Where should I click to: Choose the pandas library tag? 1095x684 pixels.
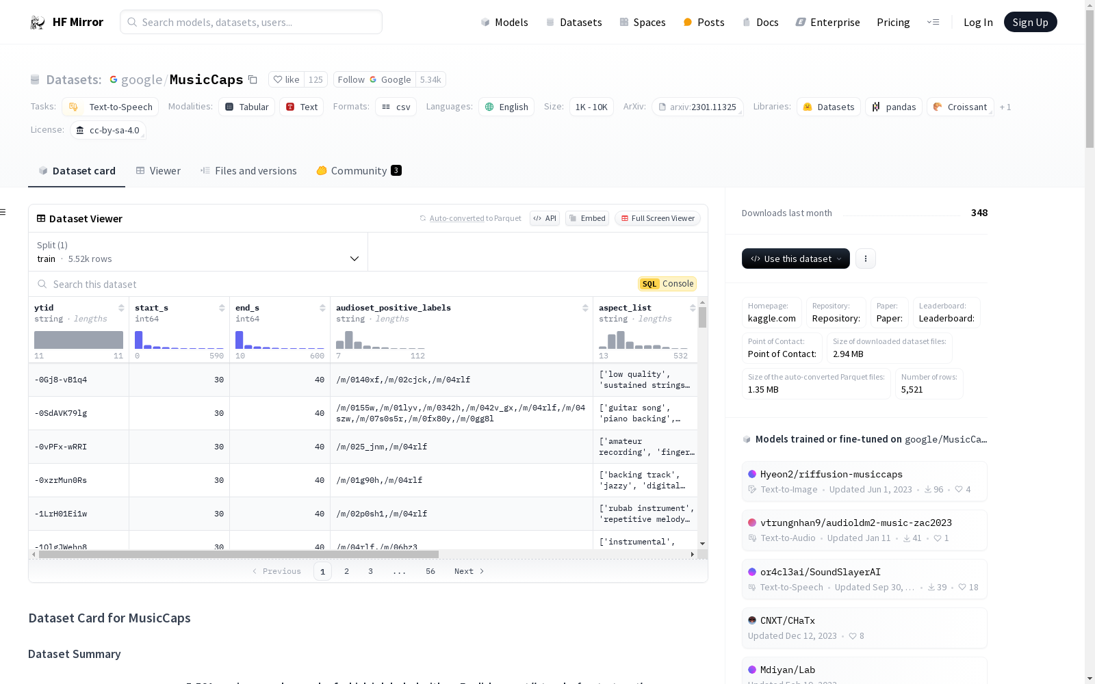894,107
